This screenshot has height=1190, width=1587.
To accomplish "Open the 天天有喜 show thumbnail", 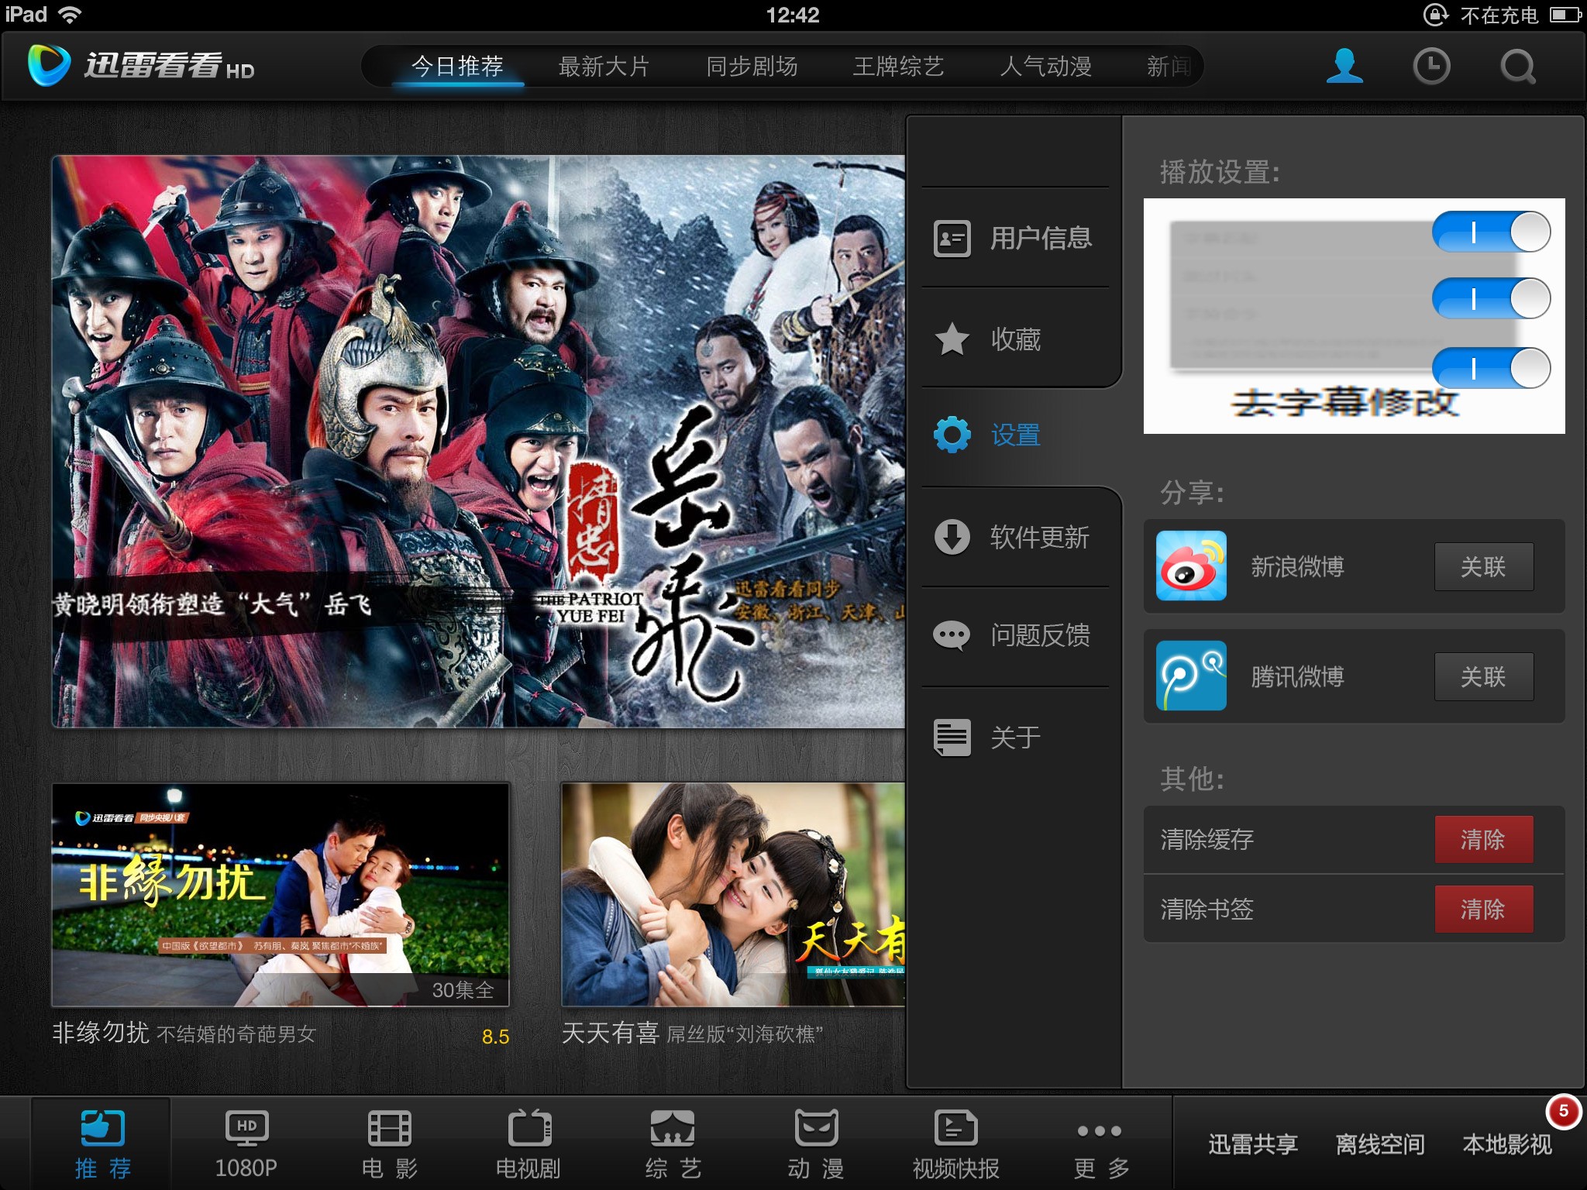I will pos(733,895).
